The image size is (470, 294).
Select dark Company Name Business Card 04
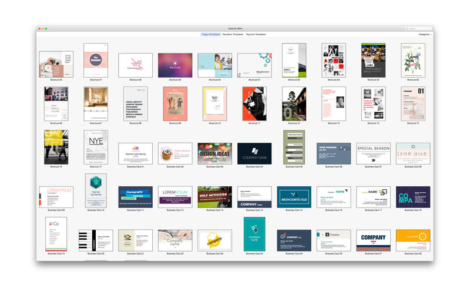[254, 153]
